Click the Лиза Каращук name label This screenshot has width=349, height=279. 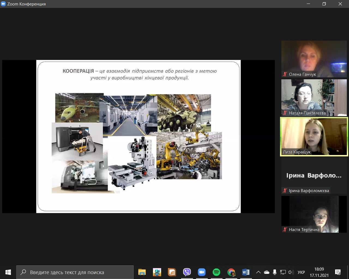297,152
